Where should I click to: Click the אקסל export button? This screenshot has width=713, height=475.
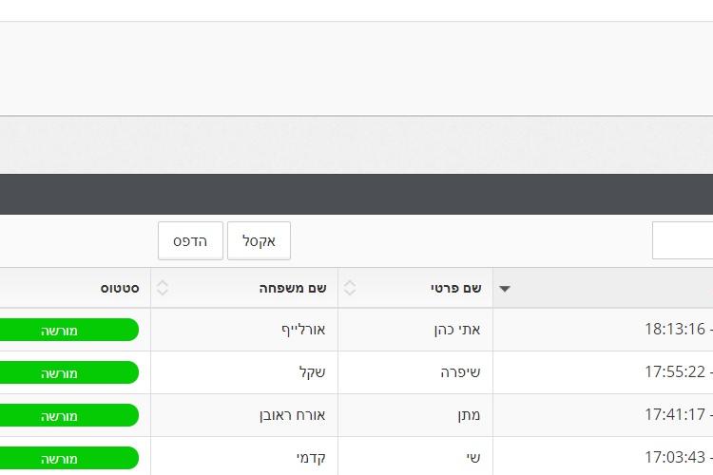[x=259, y=241]
